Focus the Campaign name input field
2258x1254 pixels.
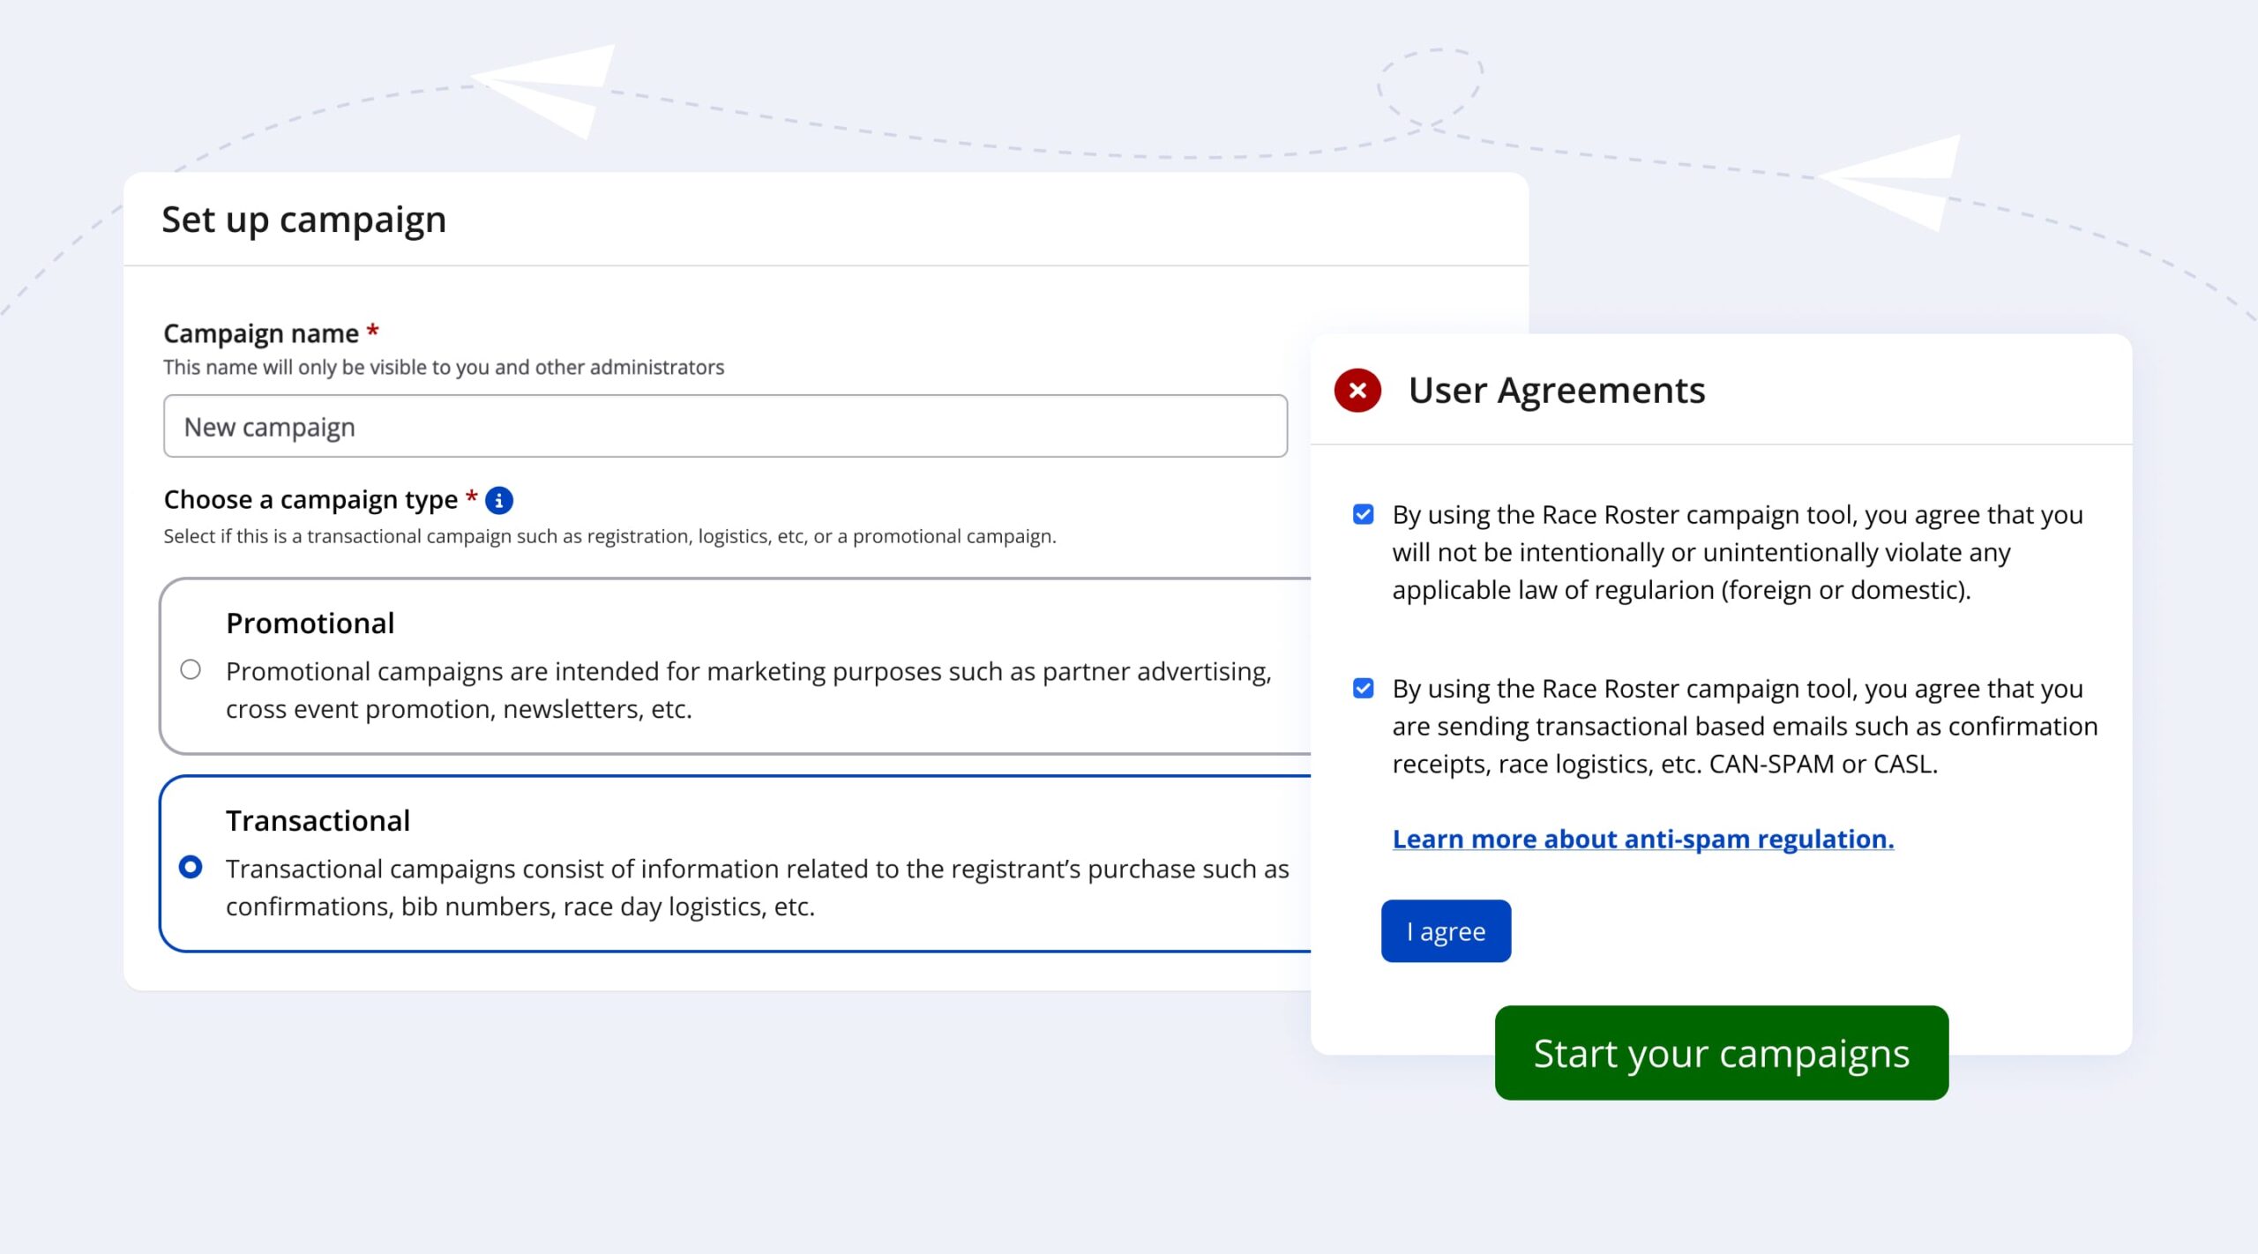[x=725, y=427]
